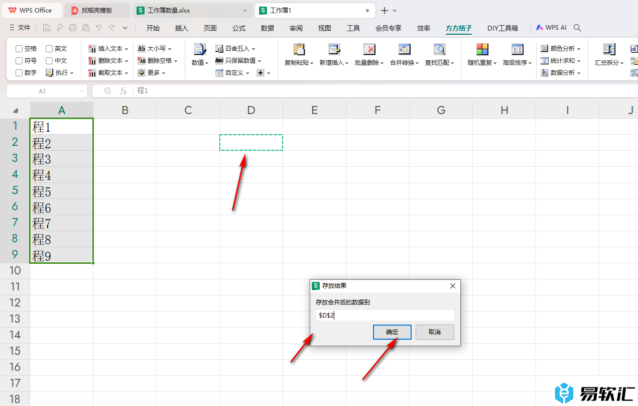Click the 执行 run icon

49,73
